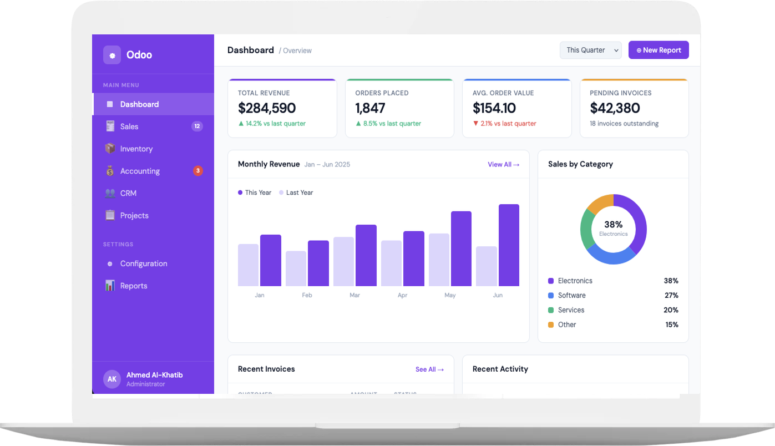The width and height of the screenshot is (775, 446).
Task: Click the Jan last-year revenue bar
Action: 248,265
